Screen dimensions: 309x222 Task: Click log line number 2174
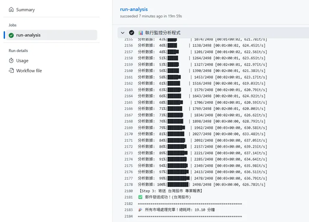click(x=129, y=159)
